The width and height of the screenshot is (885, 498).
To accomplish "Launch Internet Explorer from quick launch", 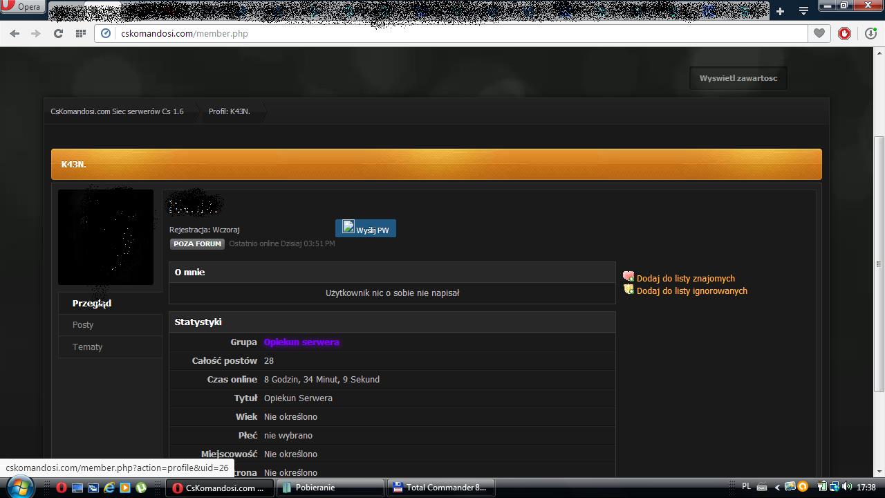I will point(109,488).
